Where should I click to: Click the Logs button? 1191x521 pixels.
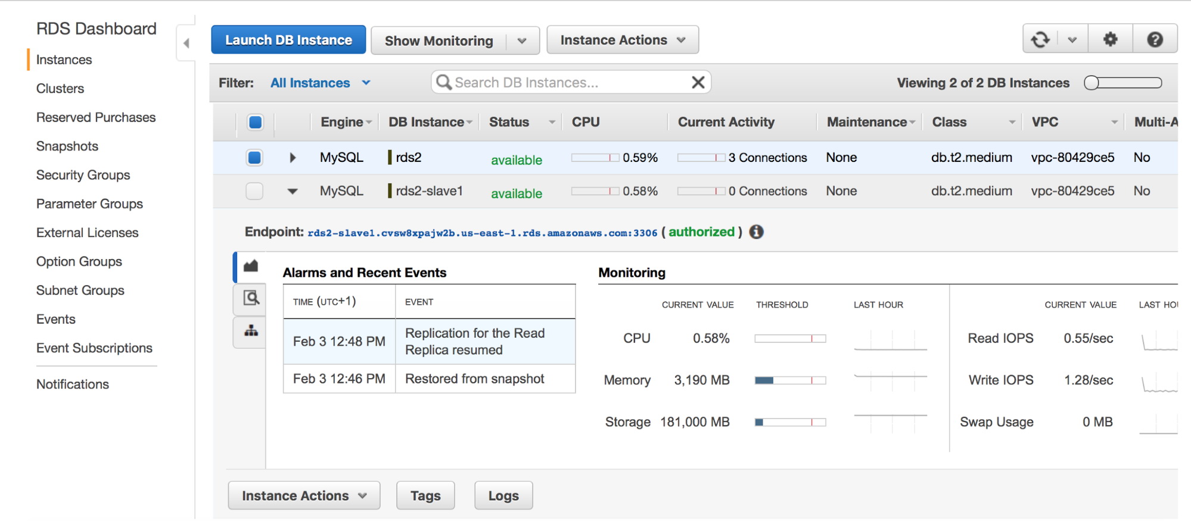click(x=503, y=495)
